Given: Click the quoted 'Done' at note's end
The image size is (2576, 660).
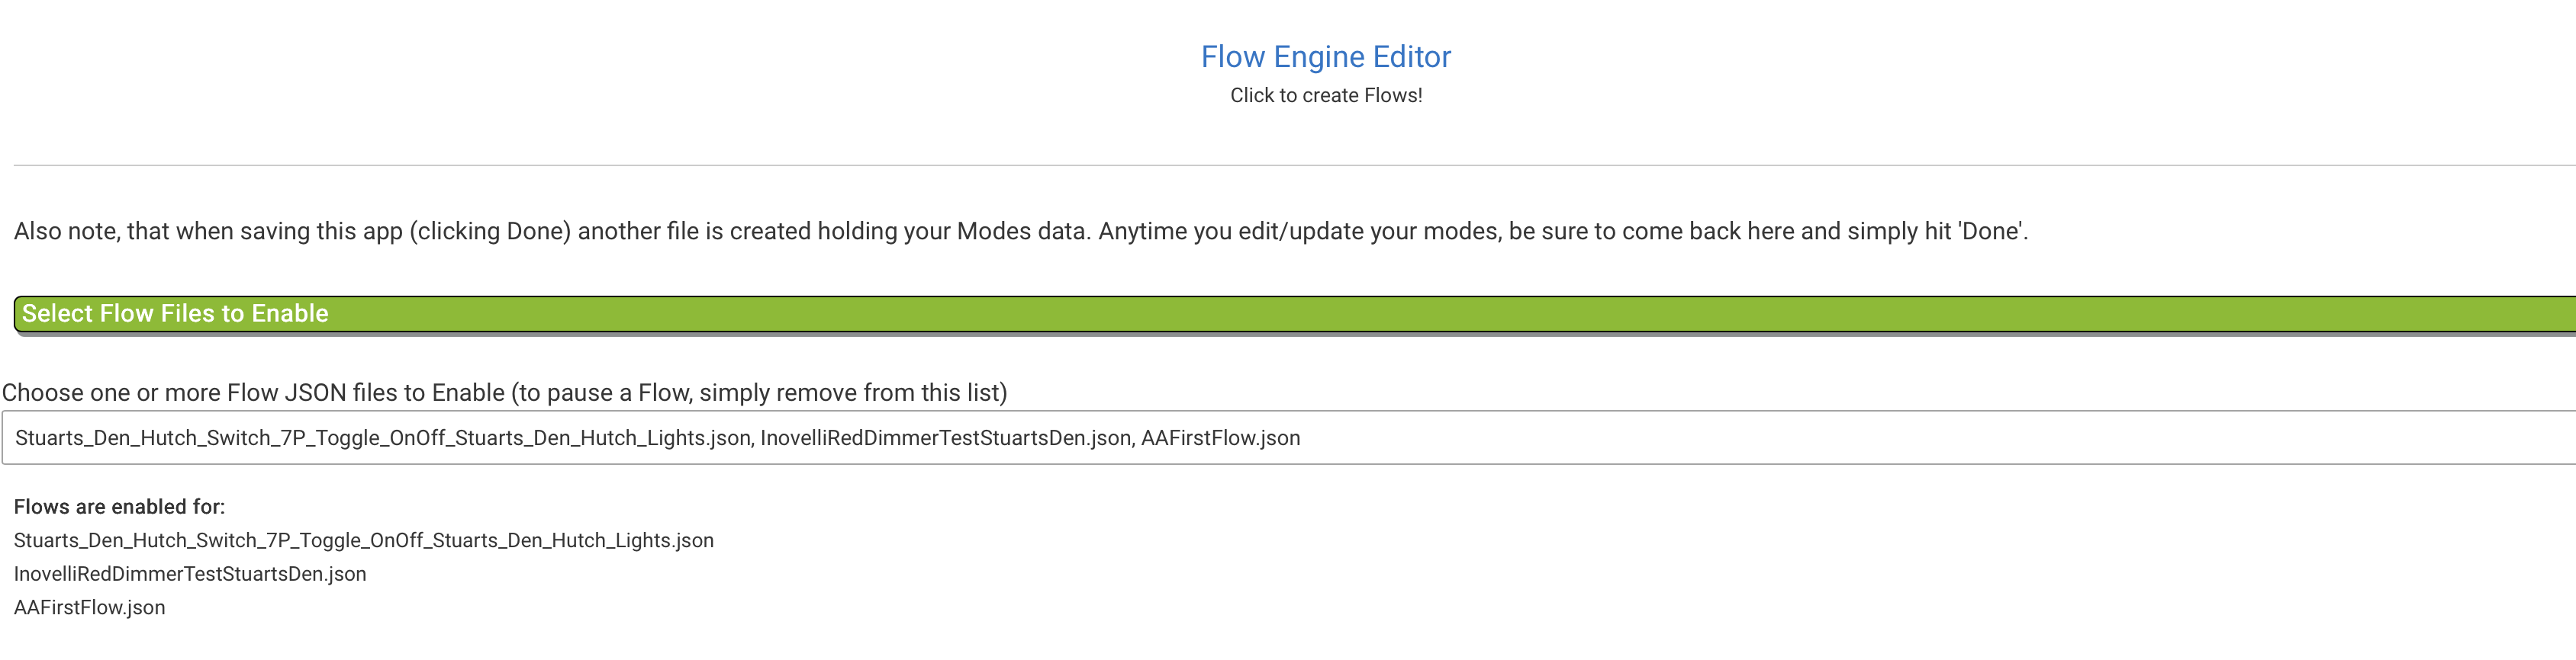Looking at the screenshot, I should pyautogui.click(x=1990, y=232).
